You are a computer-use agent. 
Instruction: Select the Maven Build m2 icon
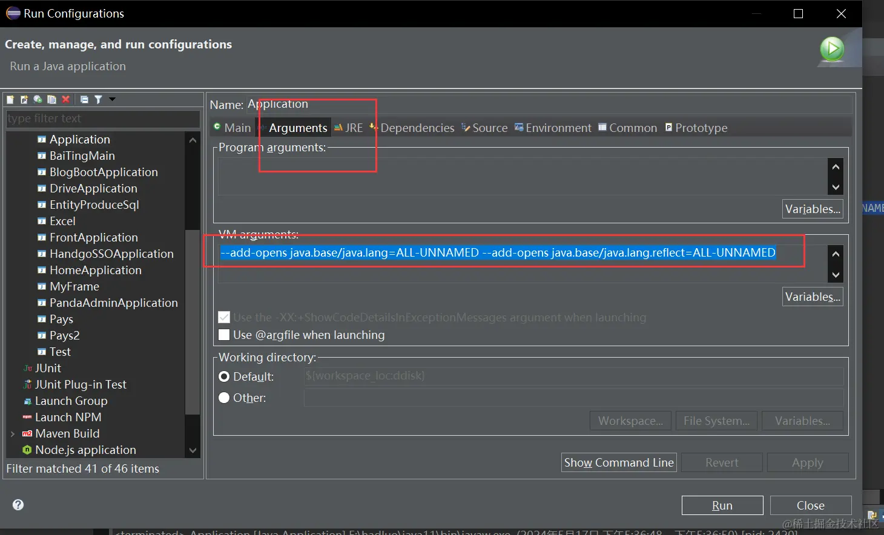tap(27, 433)
